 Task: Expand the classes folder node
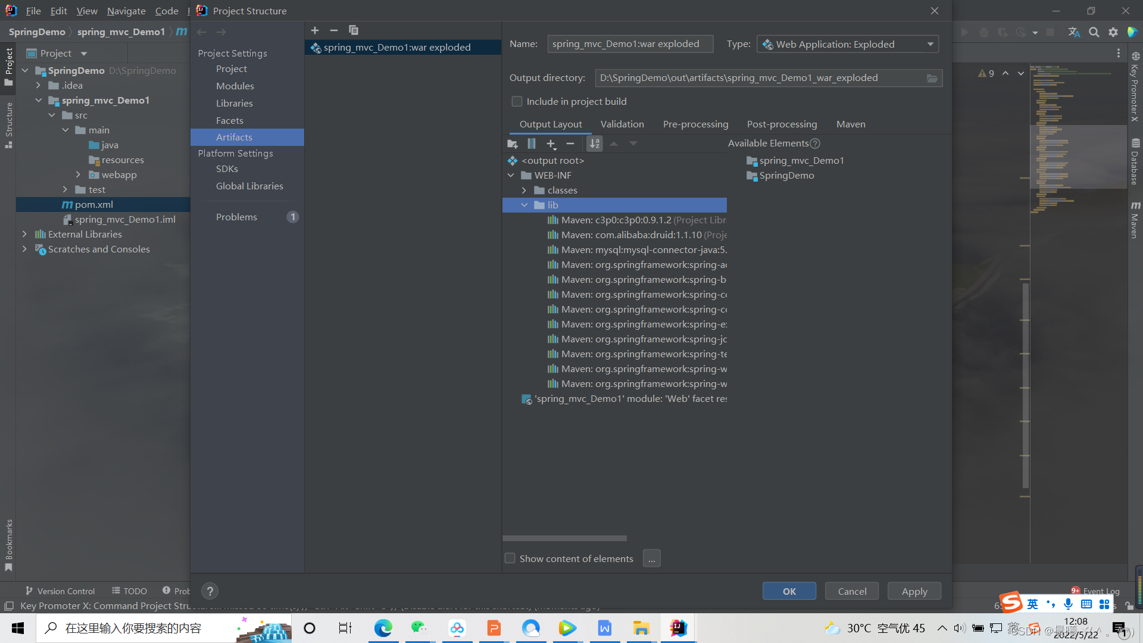coord(524,190)
